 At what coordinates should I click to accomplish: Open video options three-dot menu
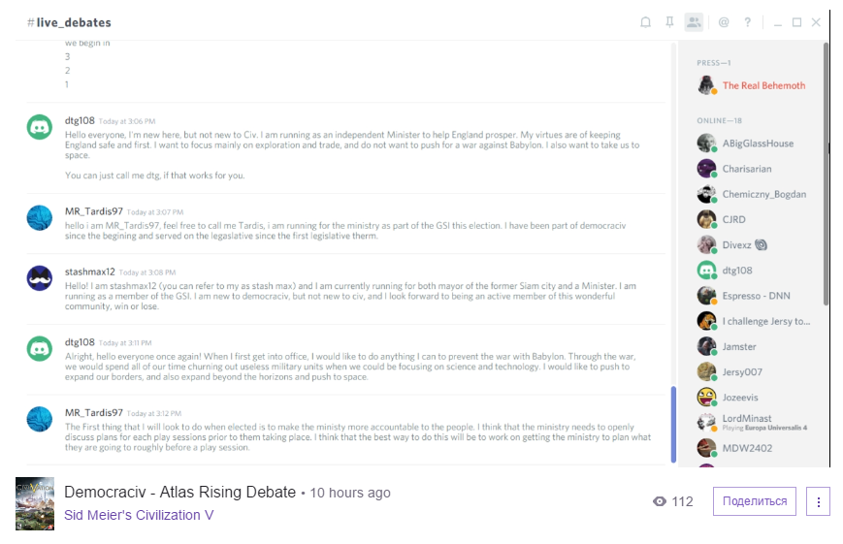point(818,501)
